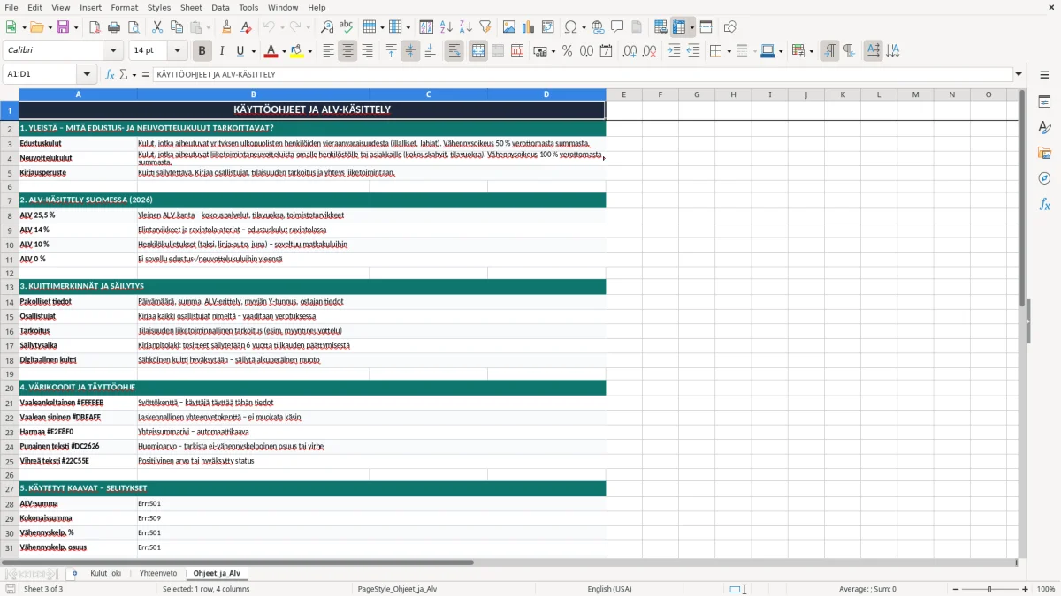Select the Clone Formatting paintbrush
The width and height of the screenshot is (1061, 596).
(x=227, y=27)
